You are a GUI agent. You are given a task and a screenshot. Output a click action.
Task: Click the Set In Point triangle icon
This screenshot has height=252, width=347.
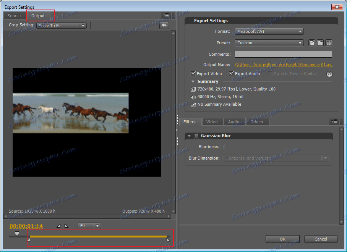pos(58,226)
